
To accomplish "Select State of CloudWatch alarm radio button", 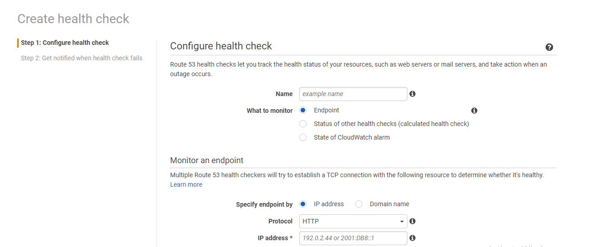I will point(303,137).
